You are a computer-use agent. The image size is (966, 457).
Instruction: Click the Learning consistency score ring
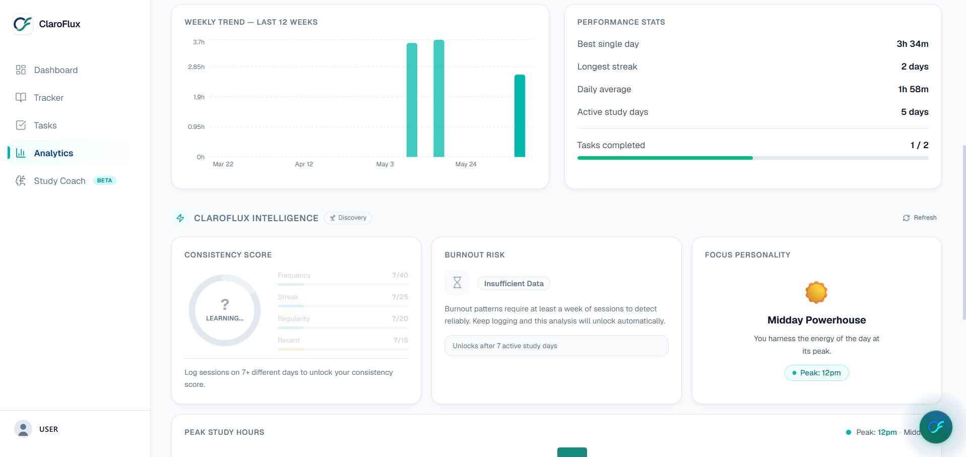225,310
